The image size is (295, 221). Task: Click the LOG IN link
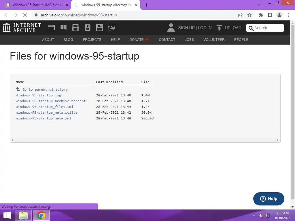[x=205, y=28]
